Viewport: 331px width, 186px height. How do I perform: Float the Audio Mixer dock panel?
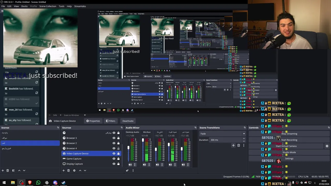(195, 128)
